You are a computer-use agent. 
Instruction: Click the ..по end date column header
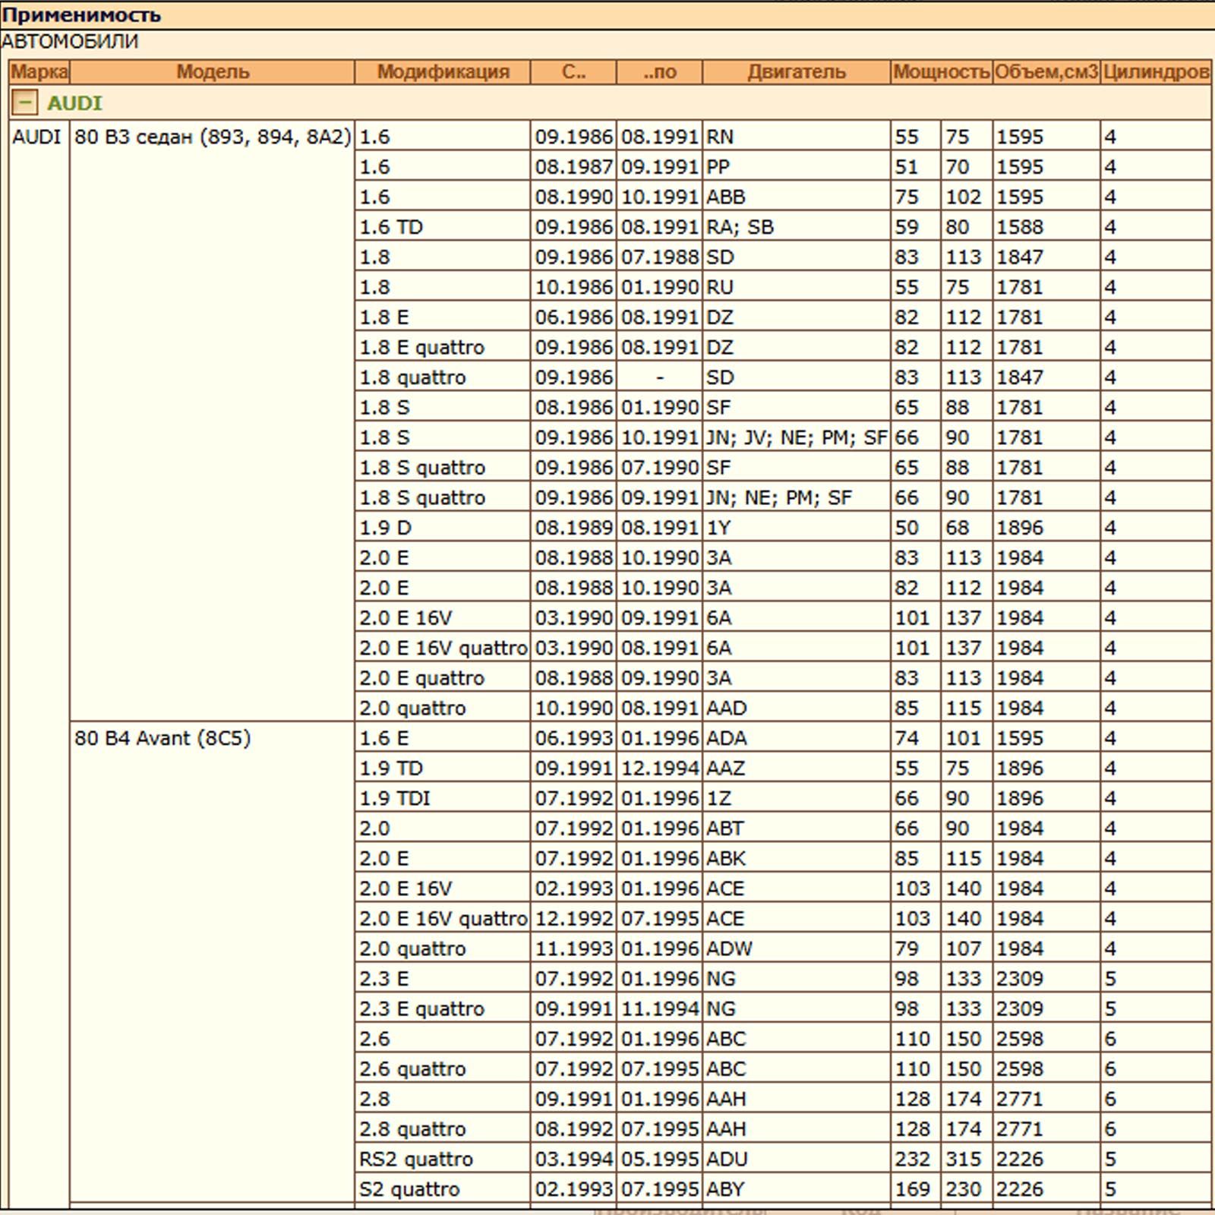[658, 72]
